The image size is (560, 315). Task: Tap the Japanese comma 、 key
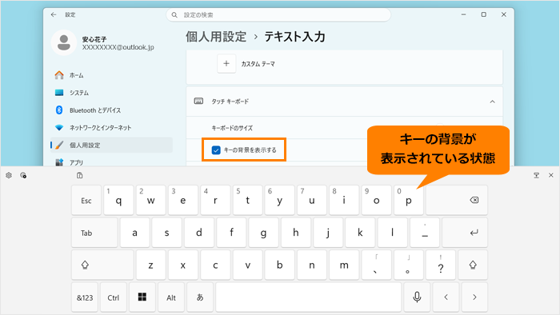pos(377,265)
